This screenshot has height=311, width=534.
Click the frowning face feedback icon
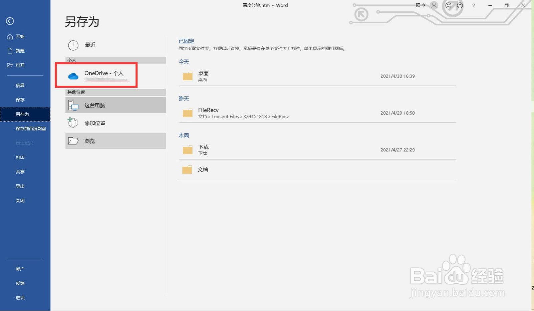[x=460, y=5]
